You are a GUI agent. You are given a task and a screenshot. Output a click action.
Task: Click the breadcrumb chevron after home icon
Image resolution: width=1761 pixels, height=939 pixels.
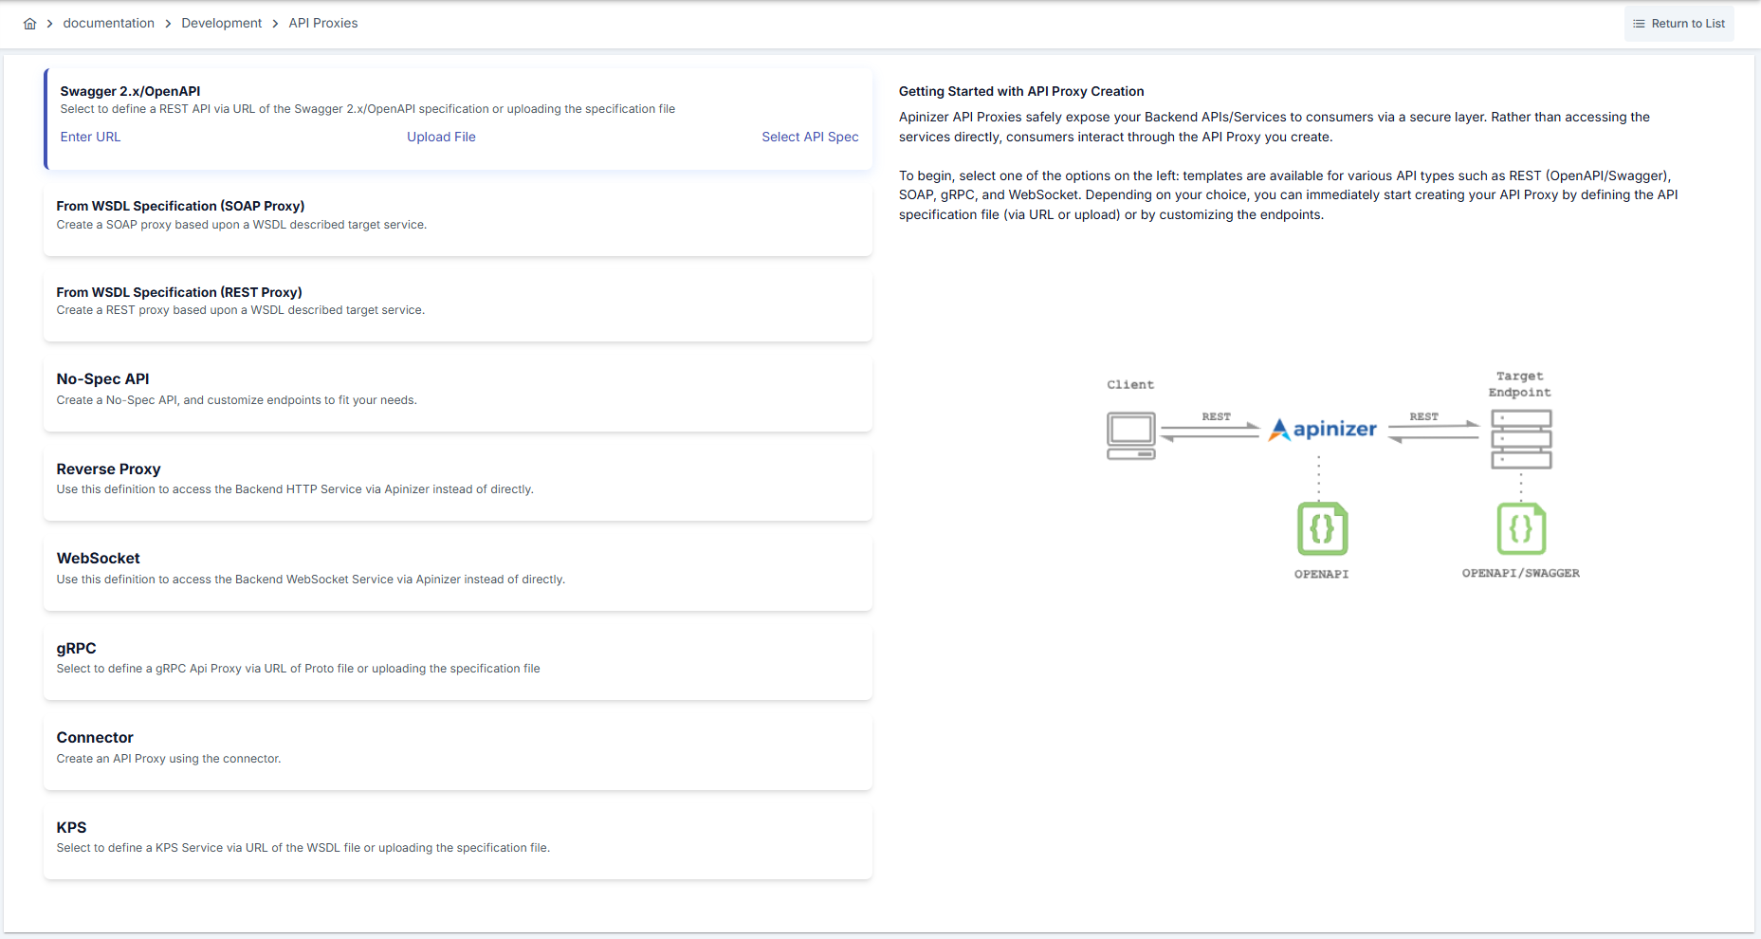click(49, 24)
